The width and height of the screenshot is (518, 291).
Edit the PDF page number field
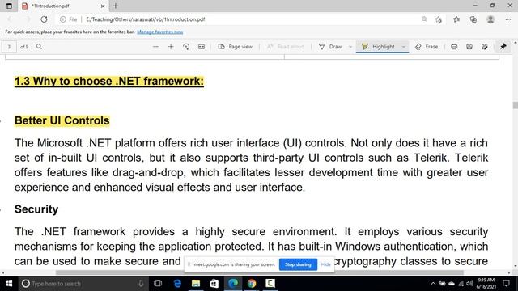(9, 47)
